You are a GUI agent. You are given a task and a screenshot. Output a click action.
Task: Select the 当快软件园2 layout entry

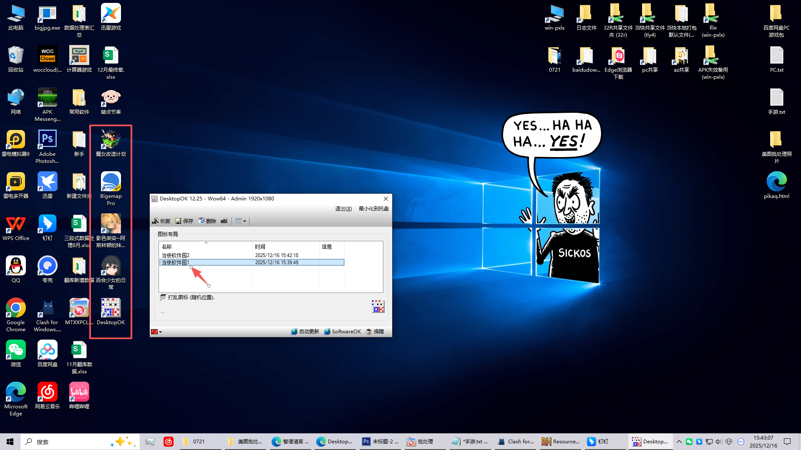tap(175, 255)
